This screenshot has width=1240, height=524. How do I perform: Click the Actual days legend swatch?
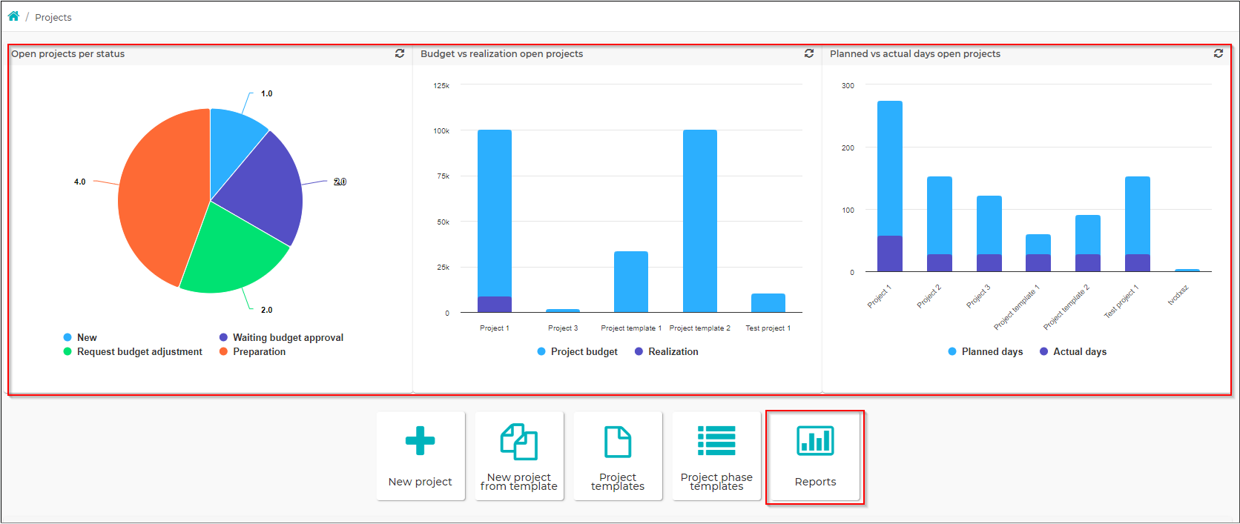(x=1044, y=351)
